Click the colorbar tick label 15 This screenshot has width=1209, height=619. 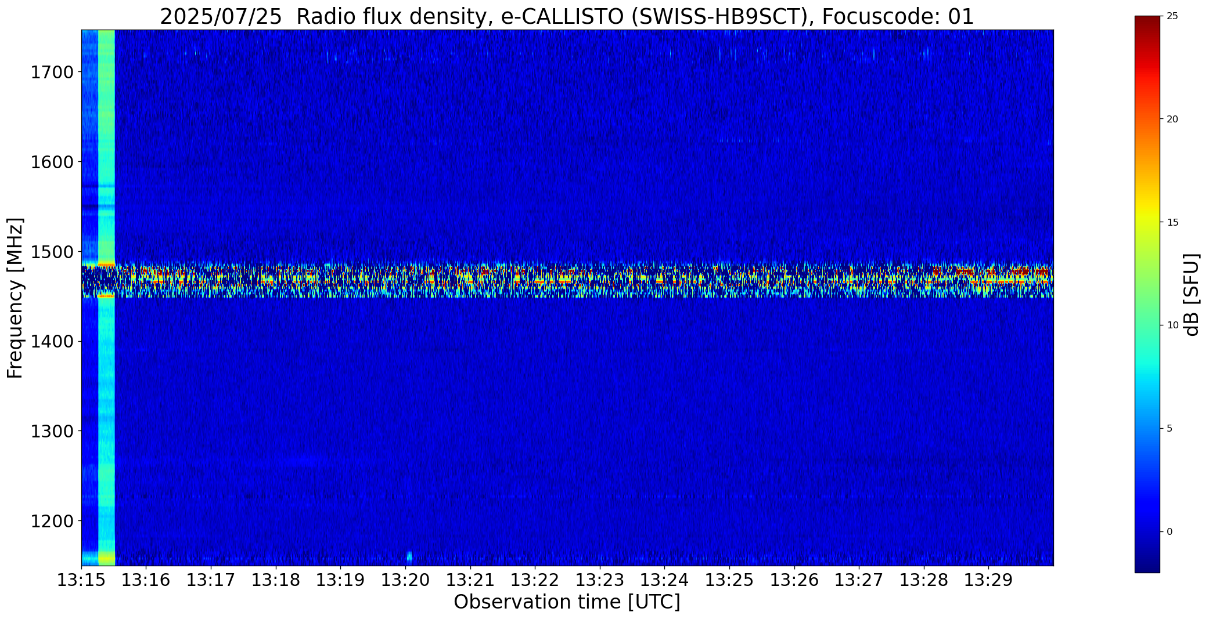[x=1172, y=223]
